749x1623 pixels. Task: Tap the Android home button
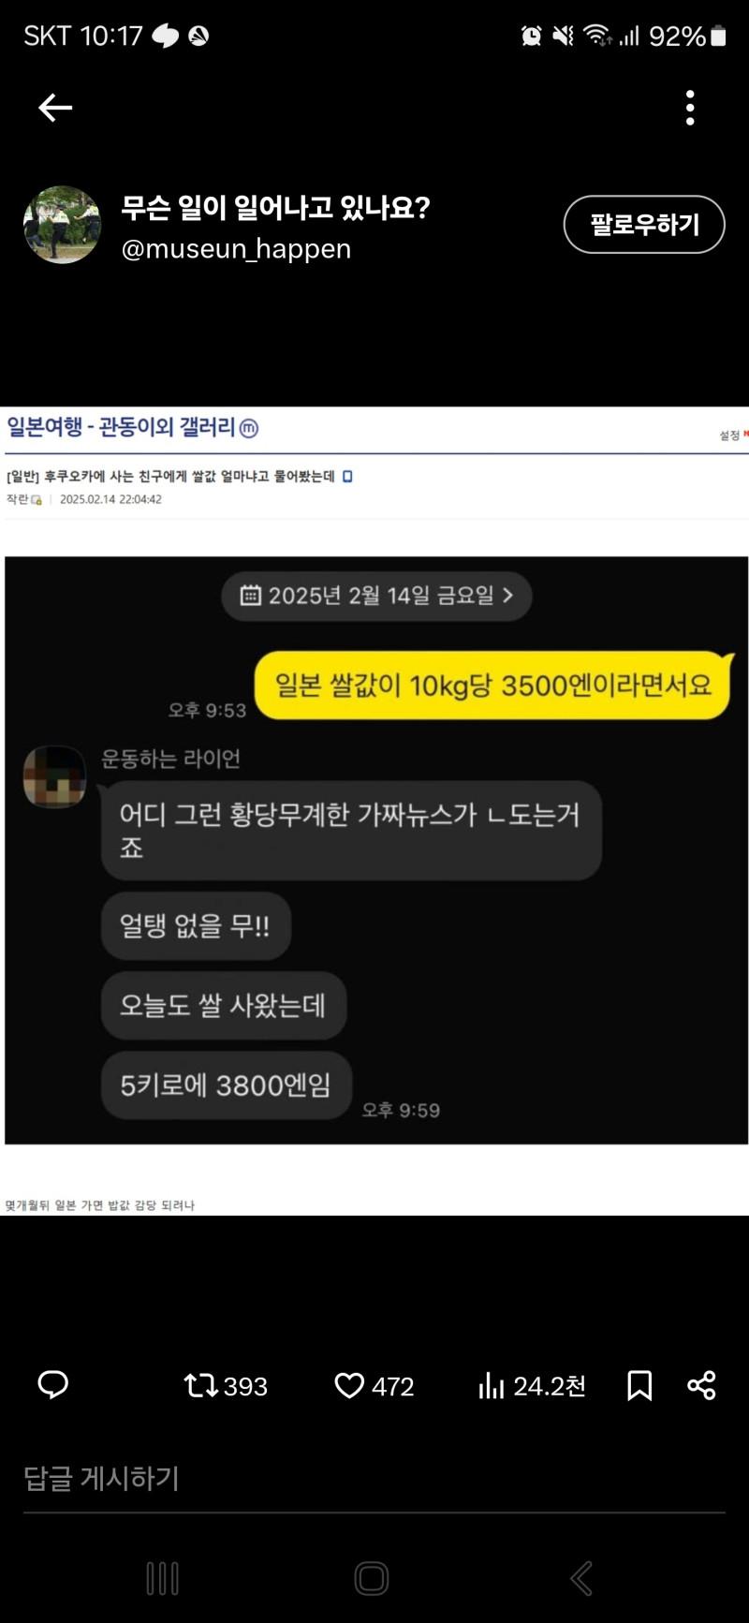click(372, 1579)
